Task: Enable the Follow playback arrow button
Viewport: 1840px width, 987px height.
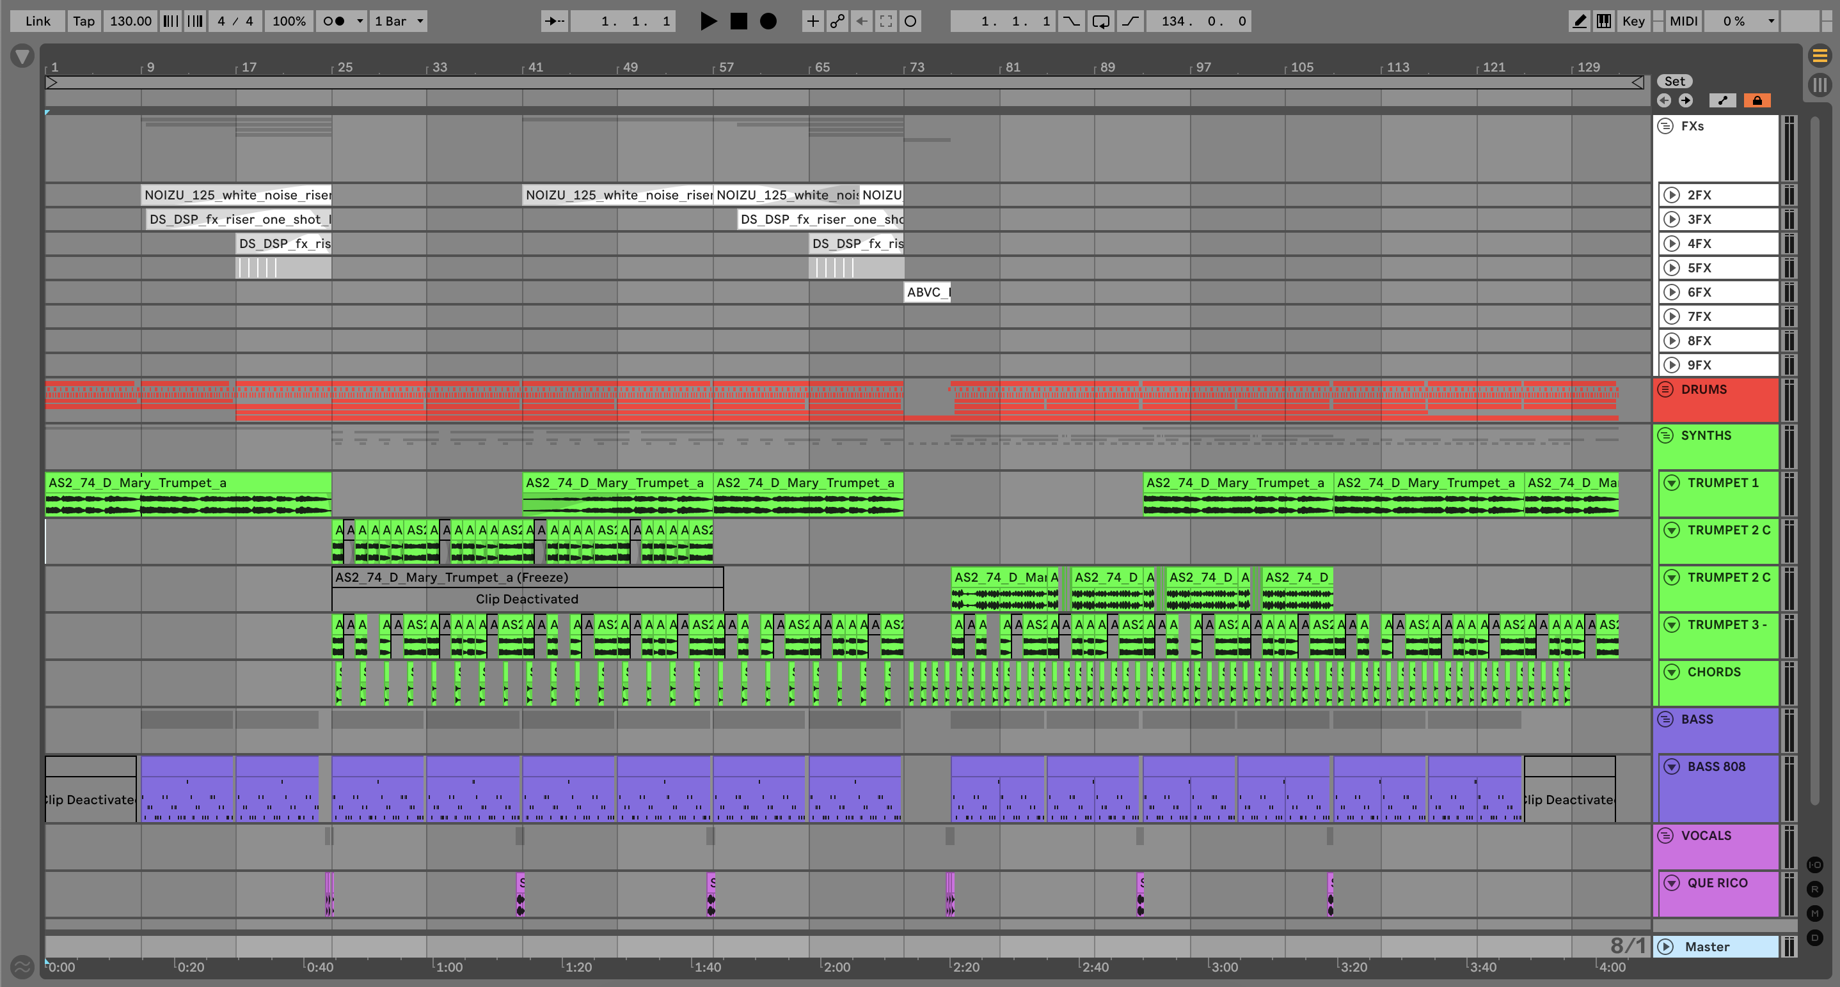Action: pyautogui.click(x=554, y=20)
